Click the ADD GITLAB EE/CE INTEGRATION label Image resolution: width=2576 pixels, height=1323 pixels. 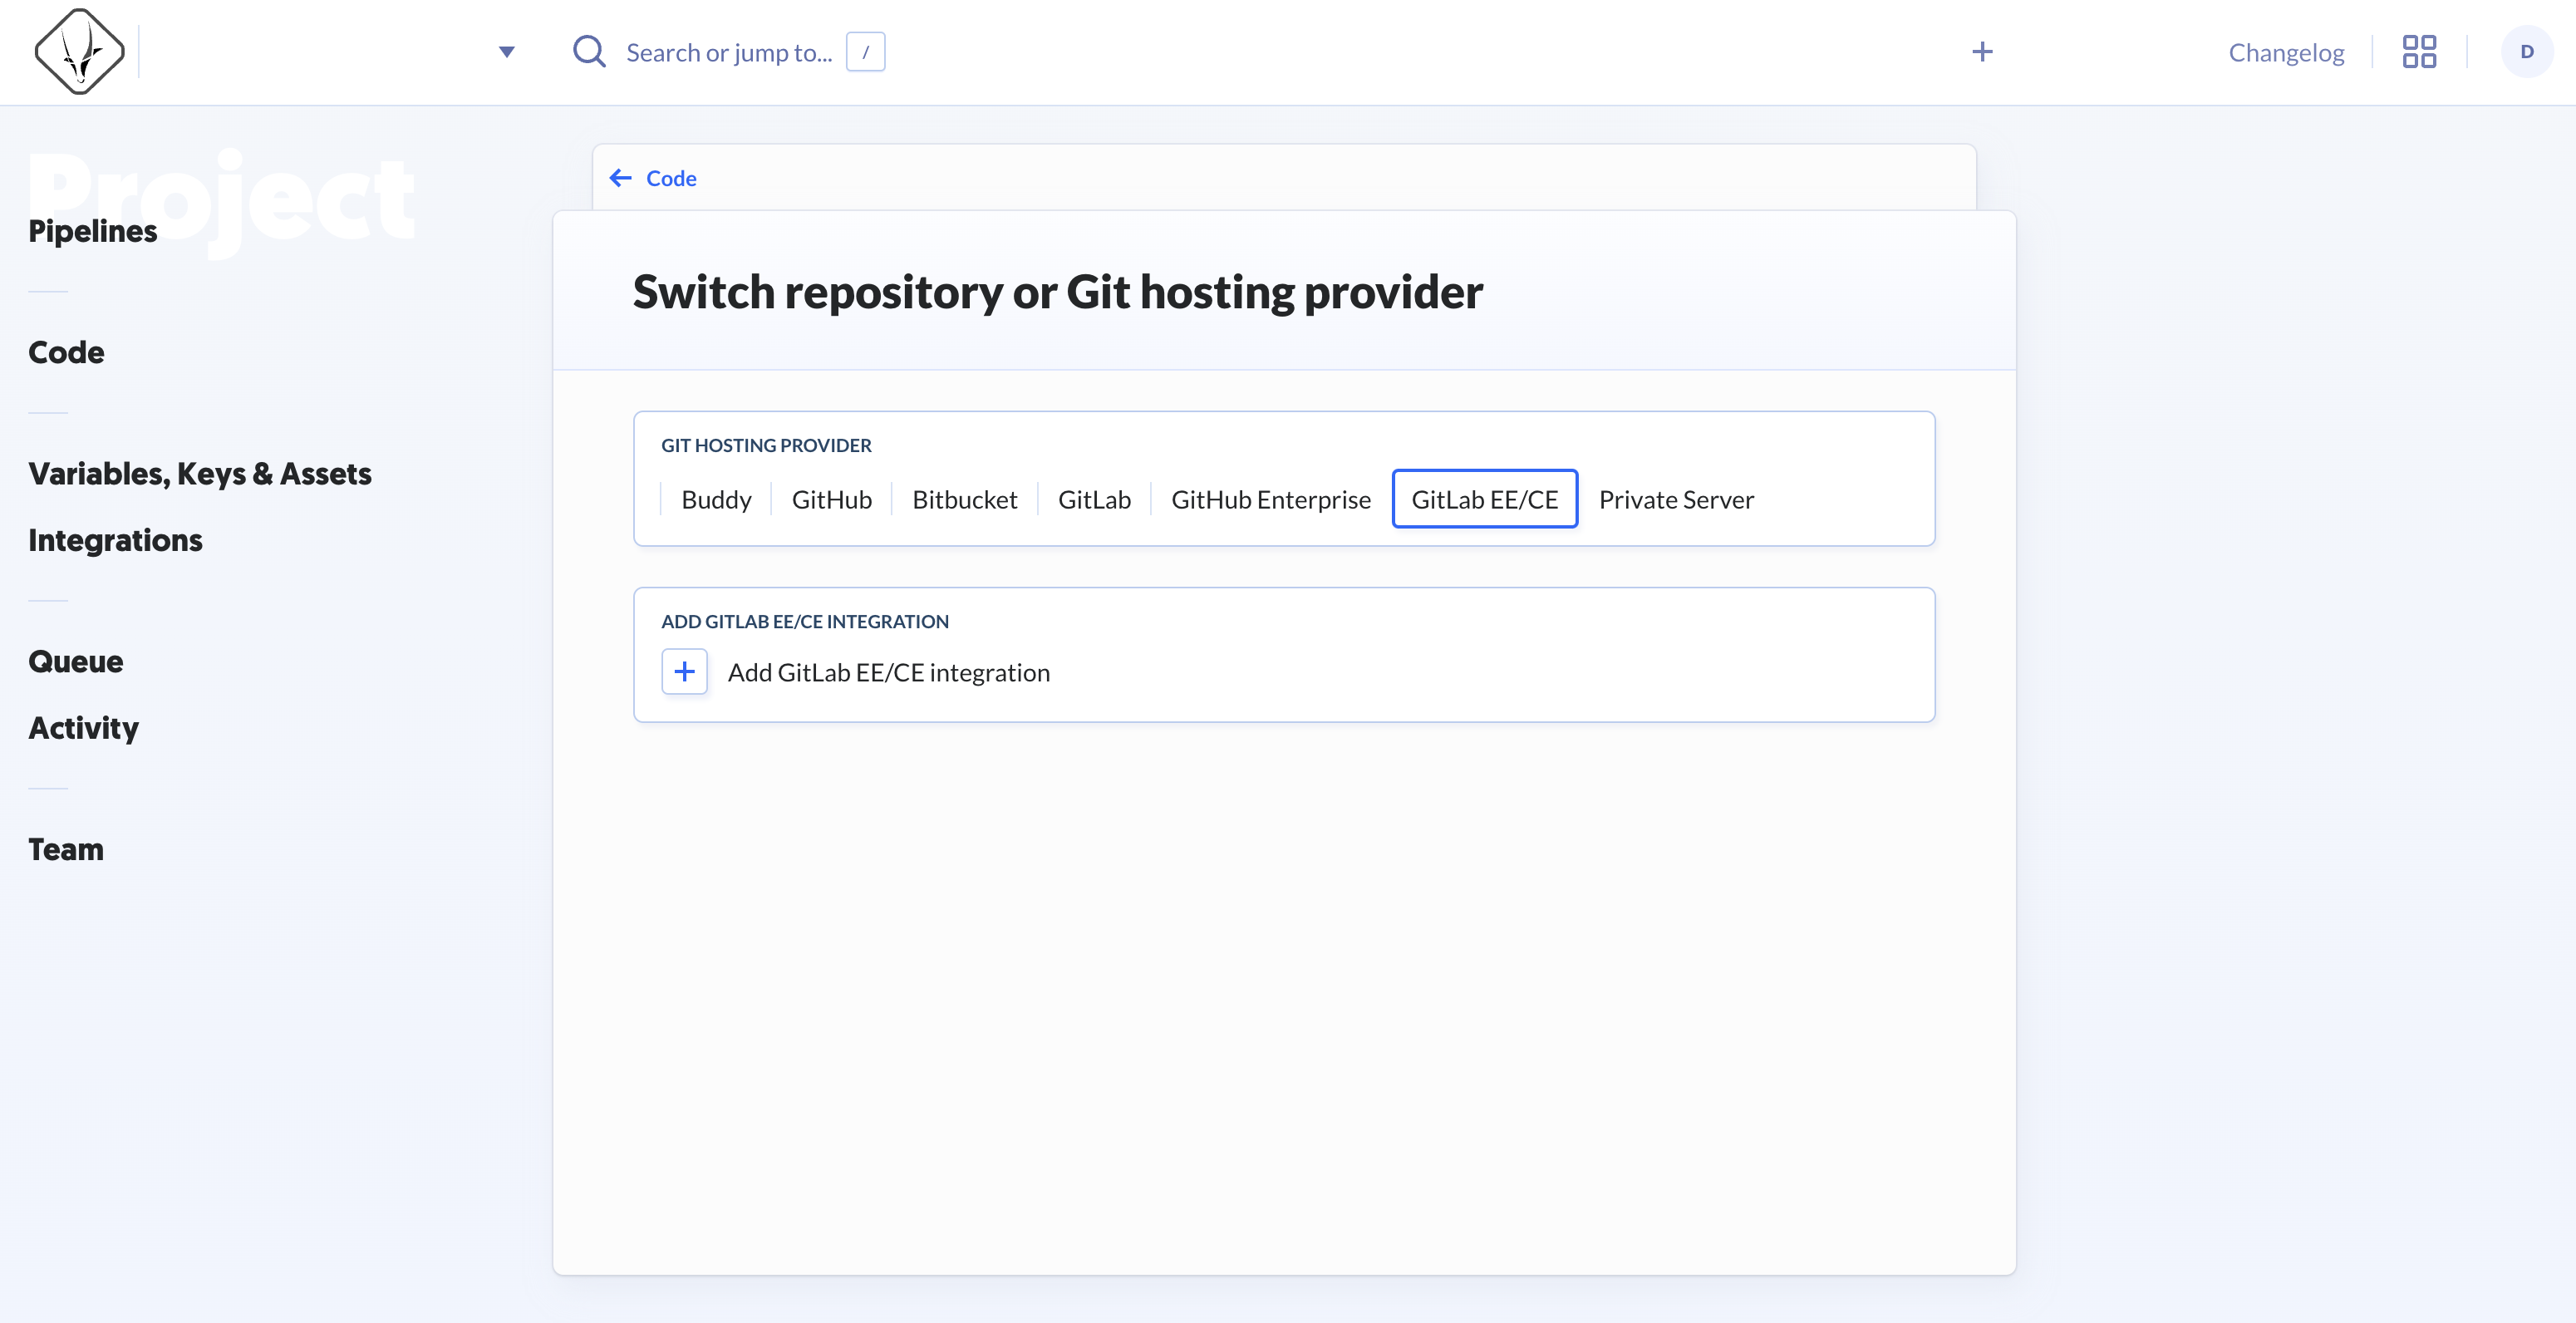click(805, 622)
